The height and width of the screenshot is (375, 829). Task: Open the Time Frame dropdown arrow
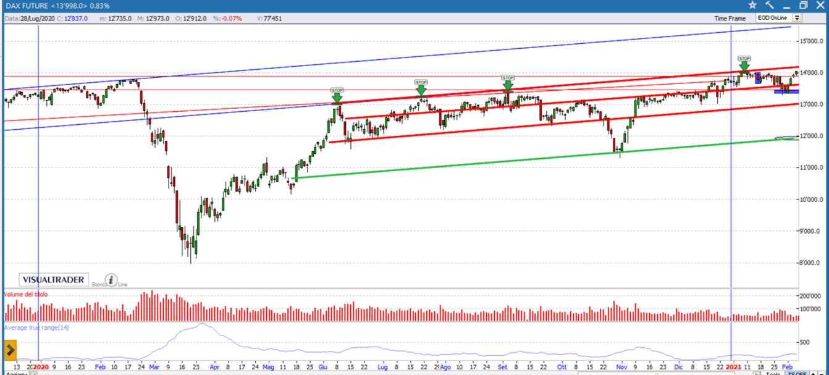[797, 18]
